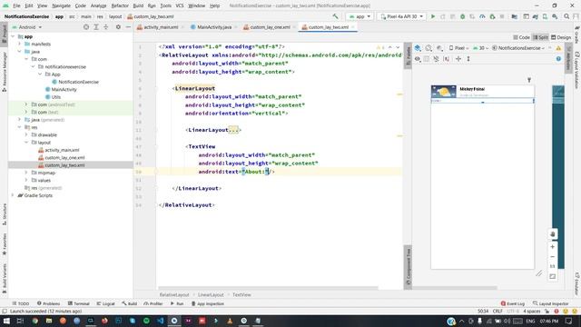Select Design Surface layers icon in preview
Viewport: 581px width, 327px height.
(418, 48)
